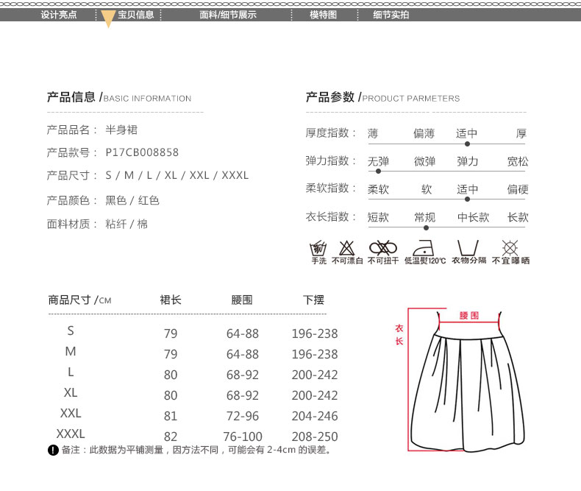
Task: Click the 低温熨120℃ iron icon
Action: [424, 248]
